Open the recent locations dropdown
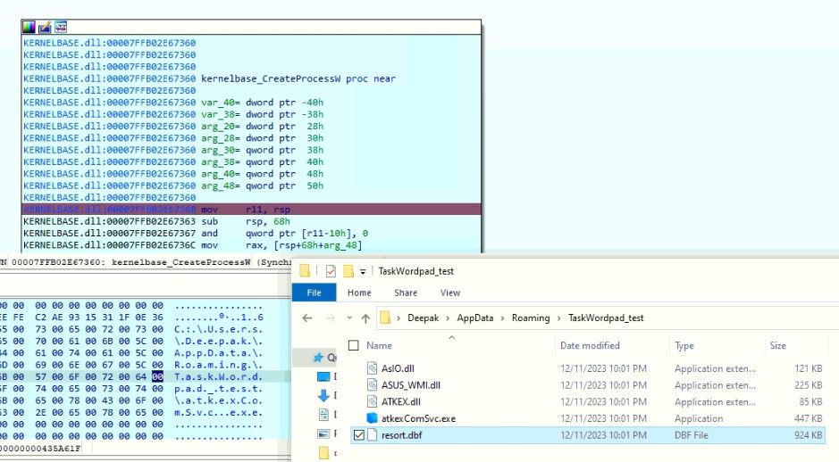The image size is (839, 462). pos(349,318)
